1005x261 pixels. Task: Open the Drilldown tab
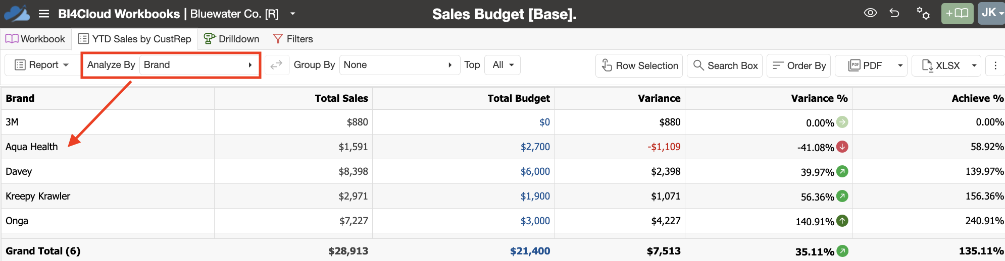tap(231, 39)
